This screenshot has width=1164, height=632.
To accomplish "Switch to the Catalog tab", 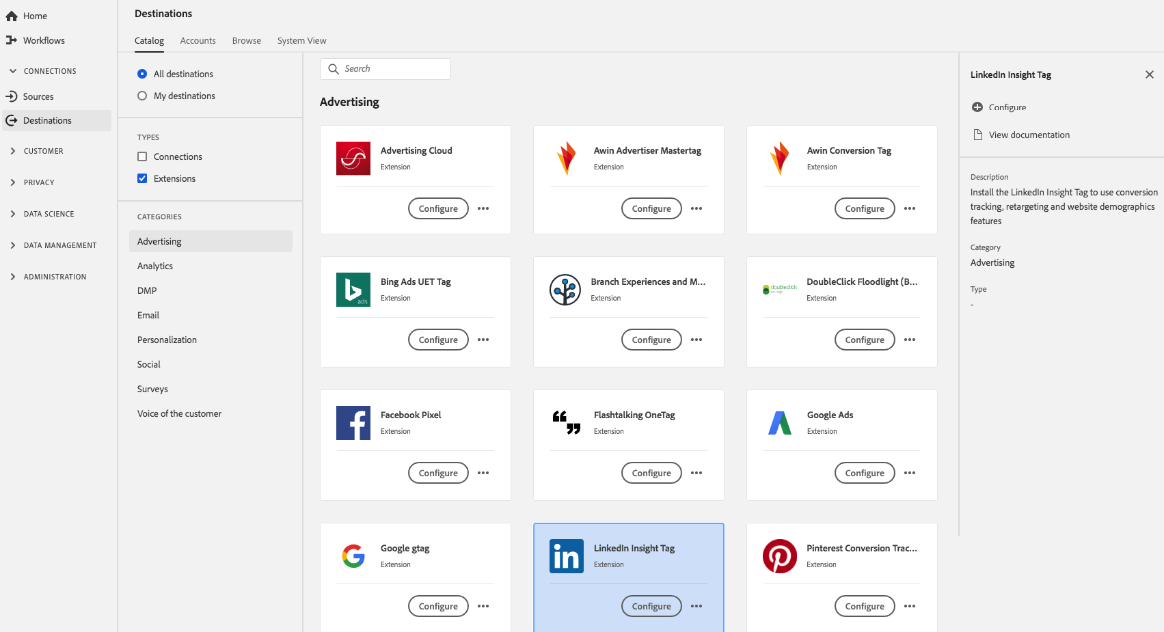I will point(149,40).
